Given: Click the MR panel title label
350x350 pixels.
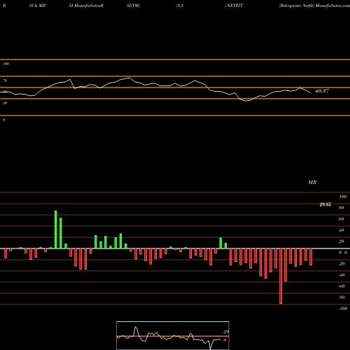Looking at the screenshot, I should point(312,182).
